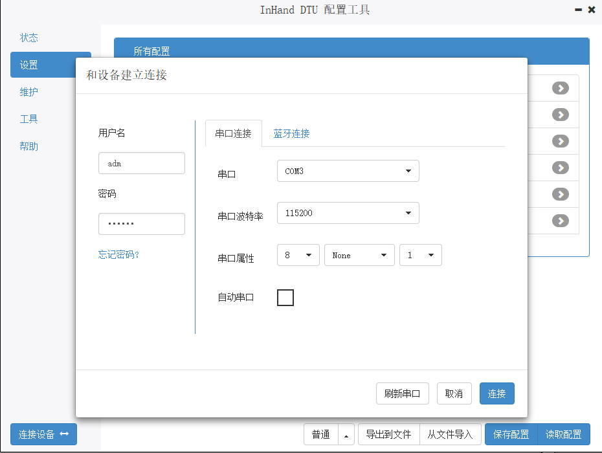This screenshot has height=453, width=602.
Task: Click the 刷新串口 button
Action: pyautogui.click(x=402, y=393)
